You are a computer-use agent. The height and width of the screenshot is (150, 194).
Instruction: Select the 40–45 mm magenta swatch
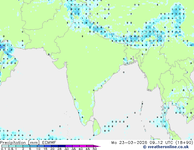pyautogui.click(x=83, y=146)
